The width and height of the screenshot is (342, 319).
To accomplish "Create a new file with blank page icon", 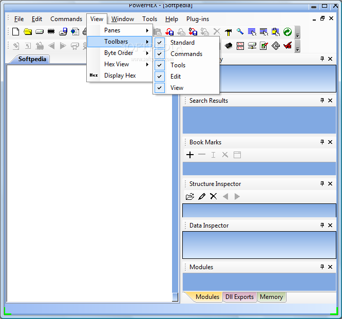I will pos(16,32).
